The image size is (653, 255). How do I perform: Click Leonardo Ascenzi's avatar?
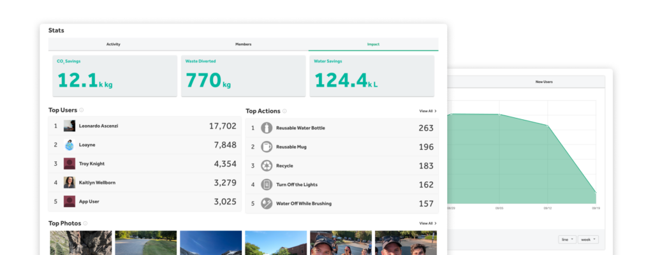click(x=70, y=126)
